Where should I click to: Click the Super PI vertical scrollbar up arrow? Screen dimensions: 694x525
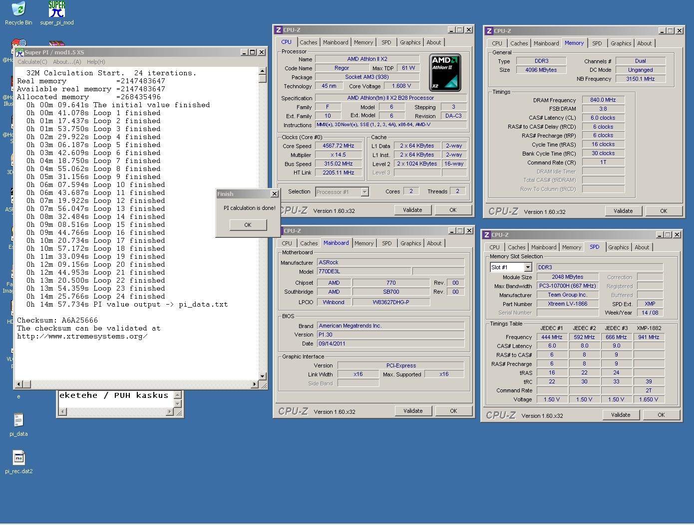pyautogui.click(x=263, y=71)
